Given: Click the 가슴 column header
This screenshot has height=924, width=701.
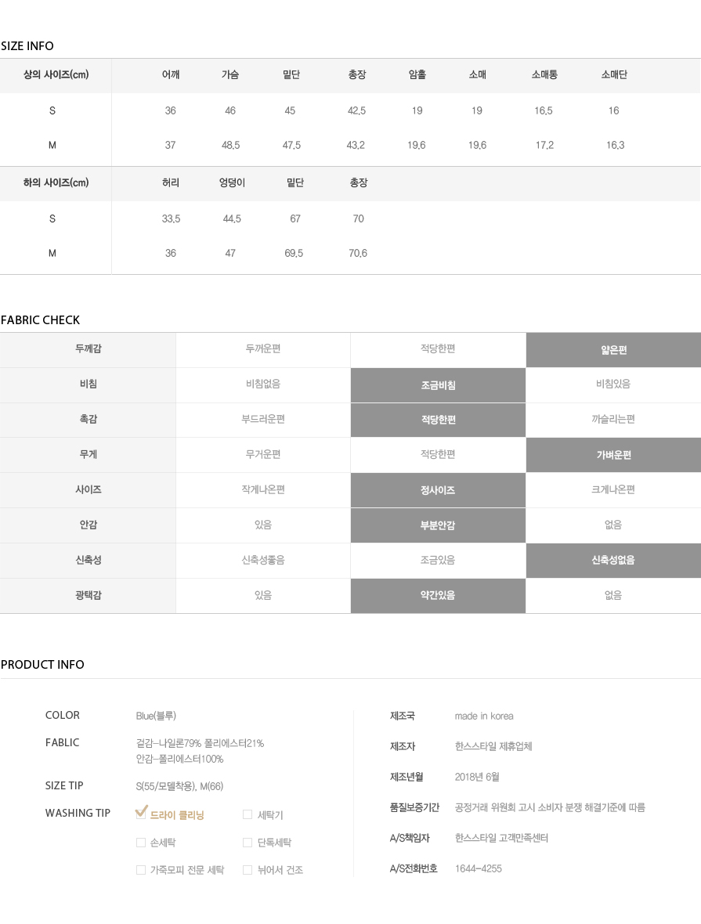Looking at the screenshot, I should [230, 75].
